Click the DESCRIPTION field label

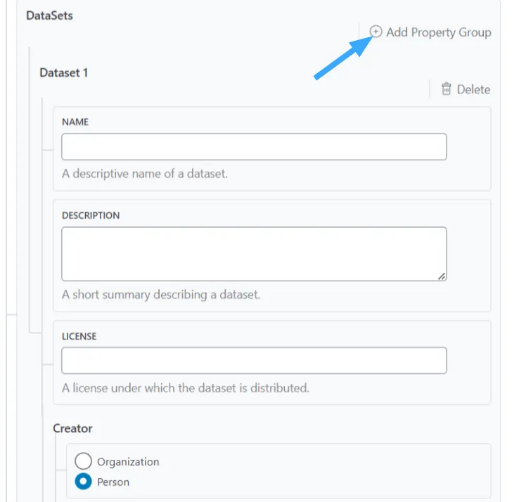pyautogui.click(x=91, y=215)
